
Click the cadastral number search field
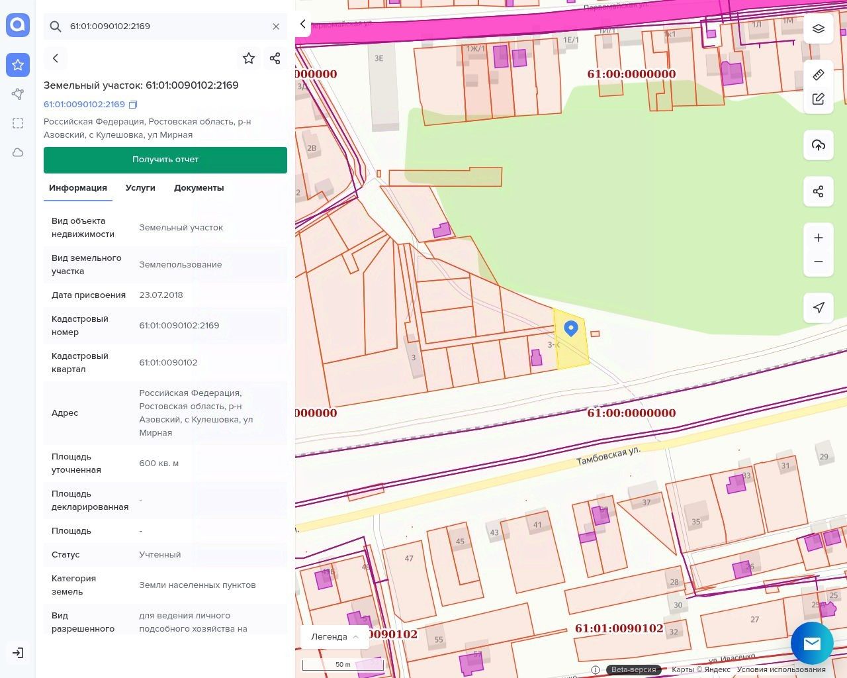click(165, 26)
